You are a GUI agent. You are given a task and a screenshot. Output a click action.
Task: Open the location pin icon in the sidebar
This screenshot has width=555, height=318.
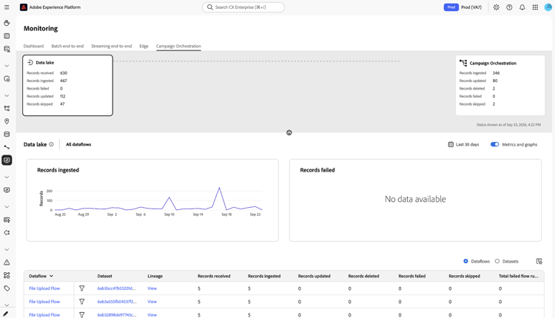[7, 121]
